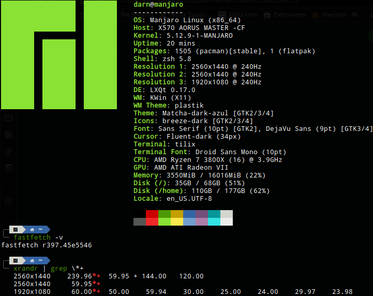Viewport: 373px width, 296px height.
Task: Click the xrandr command text
Action: point(25,269)
